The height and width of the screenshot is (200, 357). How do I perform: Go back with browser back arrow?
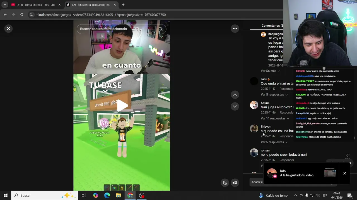tap(5, 15)
